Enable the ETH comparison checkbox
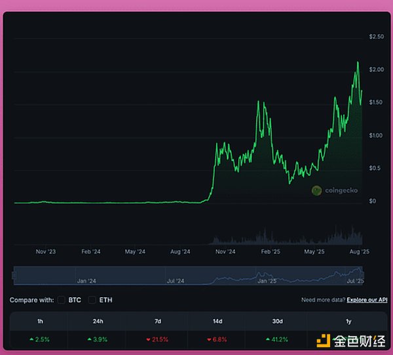The width and height of the screenshot is (393, 355). [92, 300]
